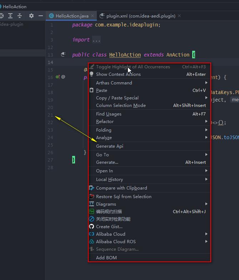The height and width of the screenshot is (280, 239).
Task: Click the Alibaba Cloud icon
Action: [x=91, y=234]
